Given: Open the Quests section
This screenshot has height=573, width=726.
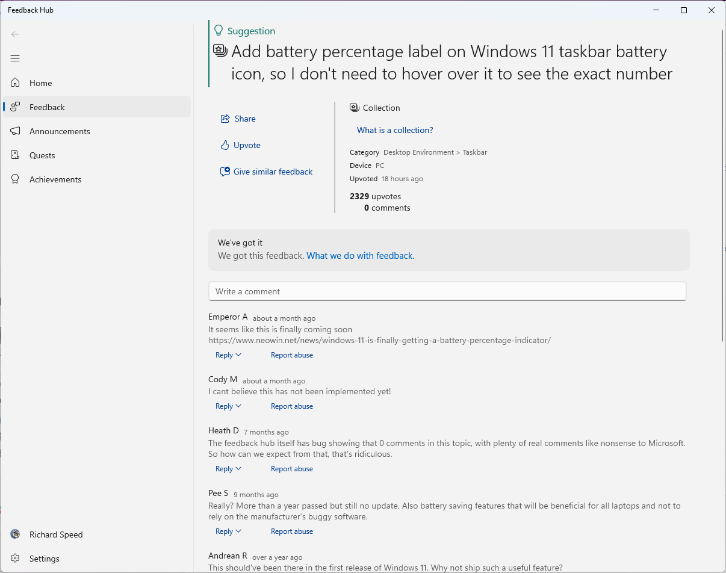Looking at the screenshot, I should [97, 155].
